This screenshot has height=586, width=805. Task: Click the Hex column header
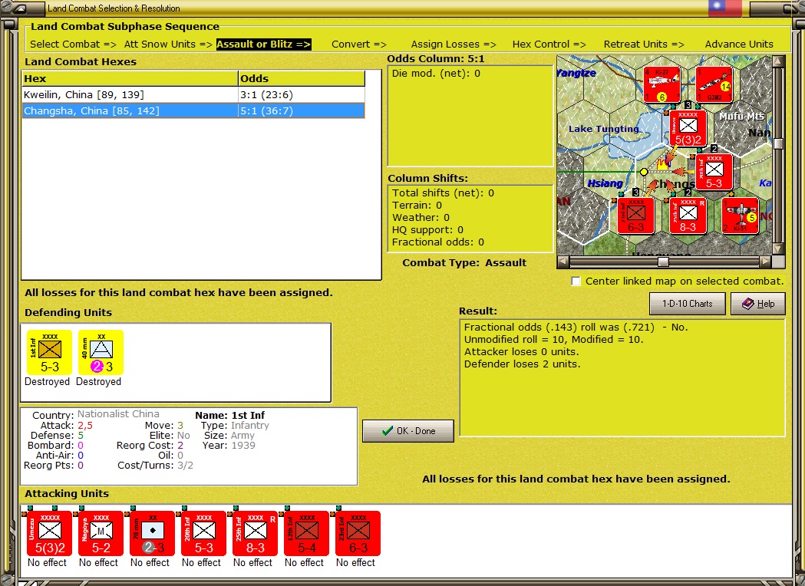click(130, 78)
